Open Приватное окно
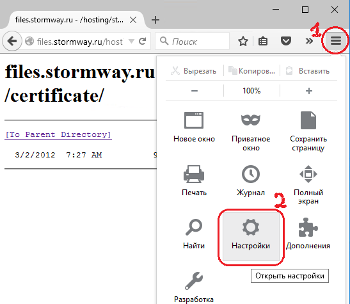 pos(251,131)
